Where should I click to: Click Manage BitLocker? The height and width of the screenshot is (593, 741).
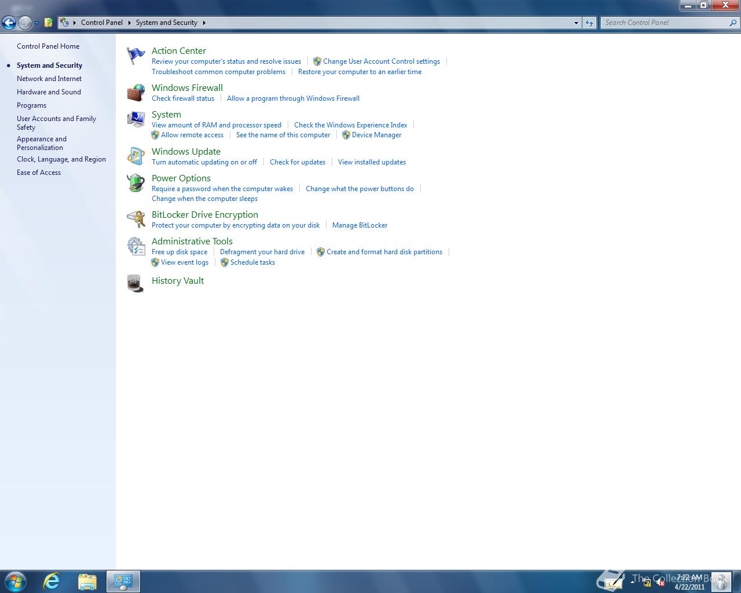coord(360,225)
